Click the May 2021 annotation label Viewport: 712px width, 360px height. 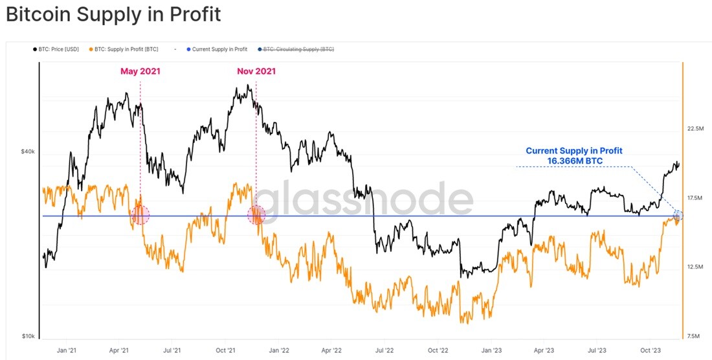pos(140,71)
